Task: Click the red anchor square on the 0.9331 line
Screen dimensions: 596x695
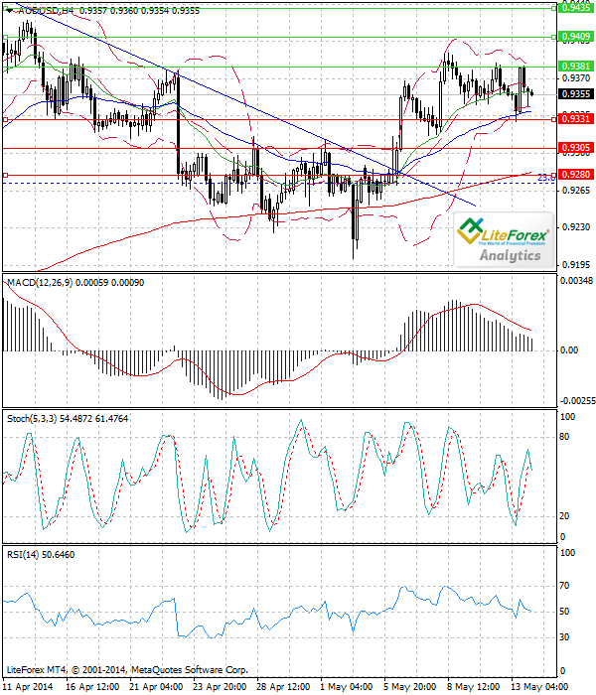Action: tap(6, 119)
